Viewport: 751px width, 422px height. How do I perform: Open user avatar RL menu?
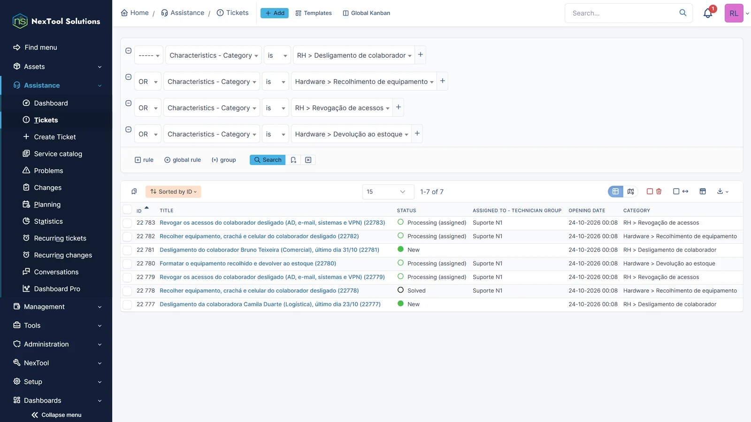click(x=734, y=13)
